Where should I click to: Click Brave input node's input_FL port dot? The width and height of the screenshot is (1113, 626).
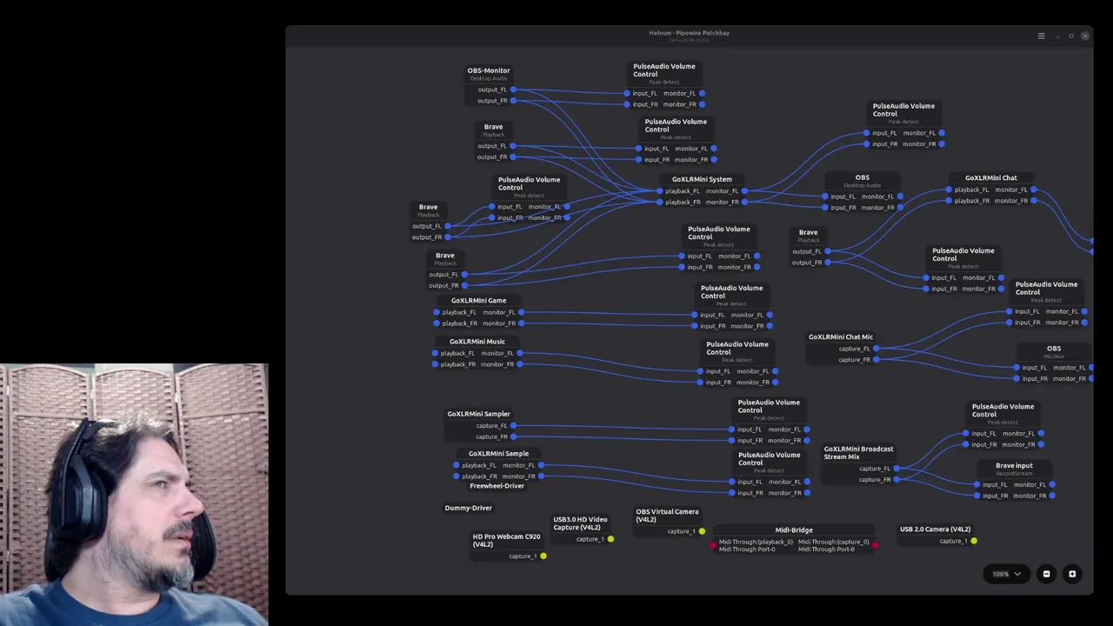976,485
